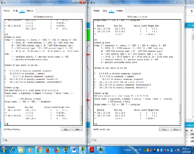
Task: Click the 'R3#show ip route' line in R3 CLI
Action: [x=102, y=43]
